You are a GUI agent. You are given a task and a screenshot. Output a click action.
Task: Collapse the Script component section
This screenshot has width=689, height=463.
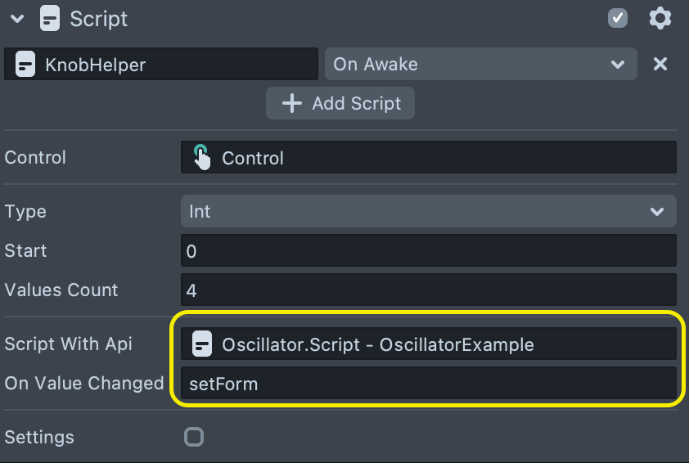(17, 19)
